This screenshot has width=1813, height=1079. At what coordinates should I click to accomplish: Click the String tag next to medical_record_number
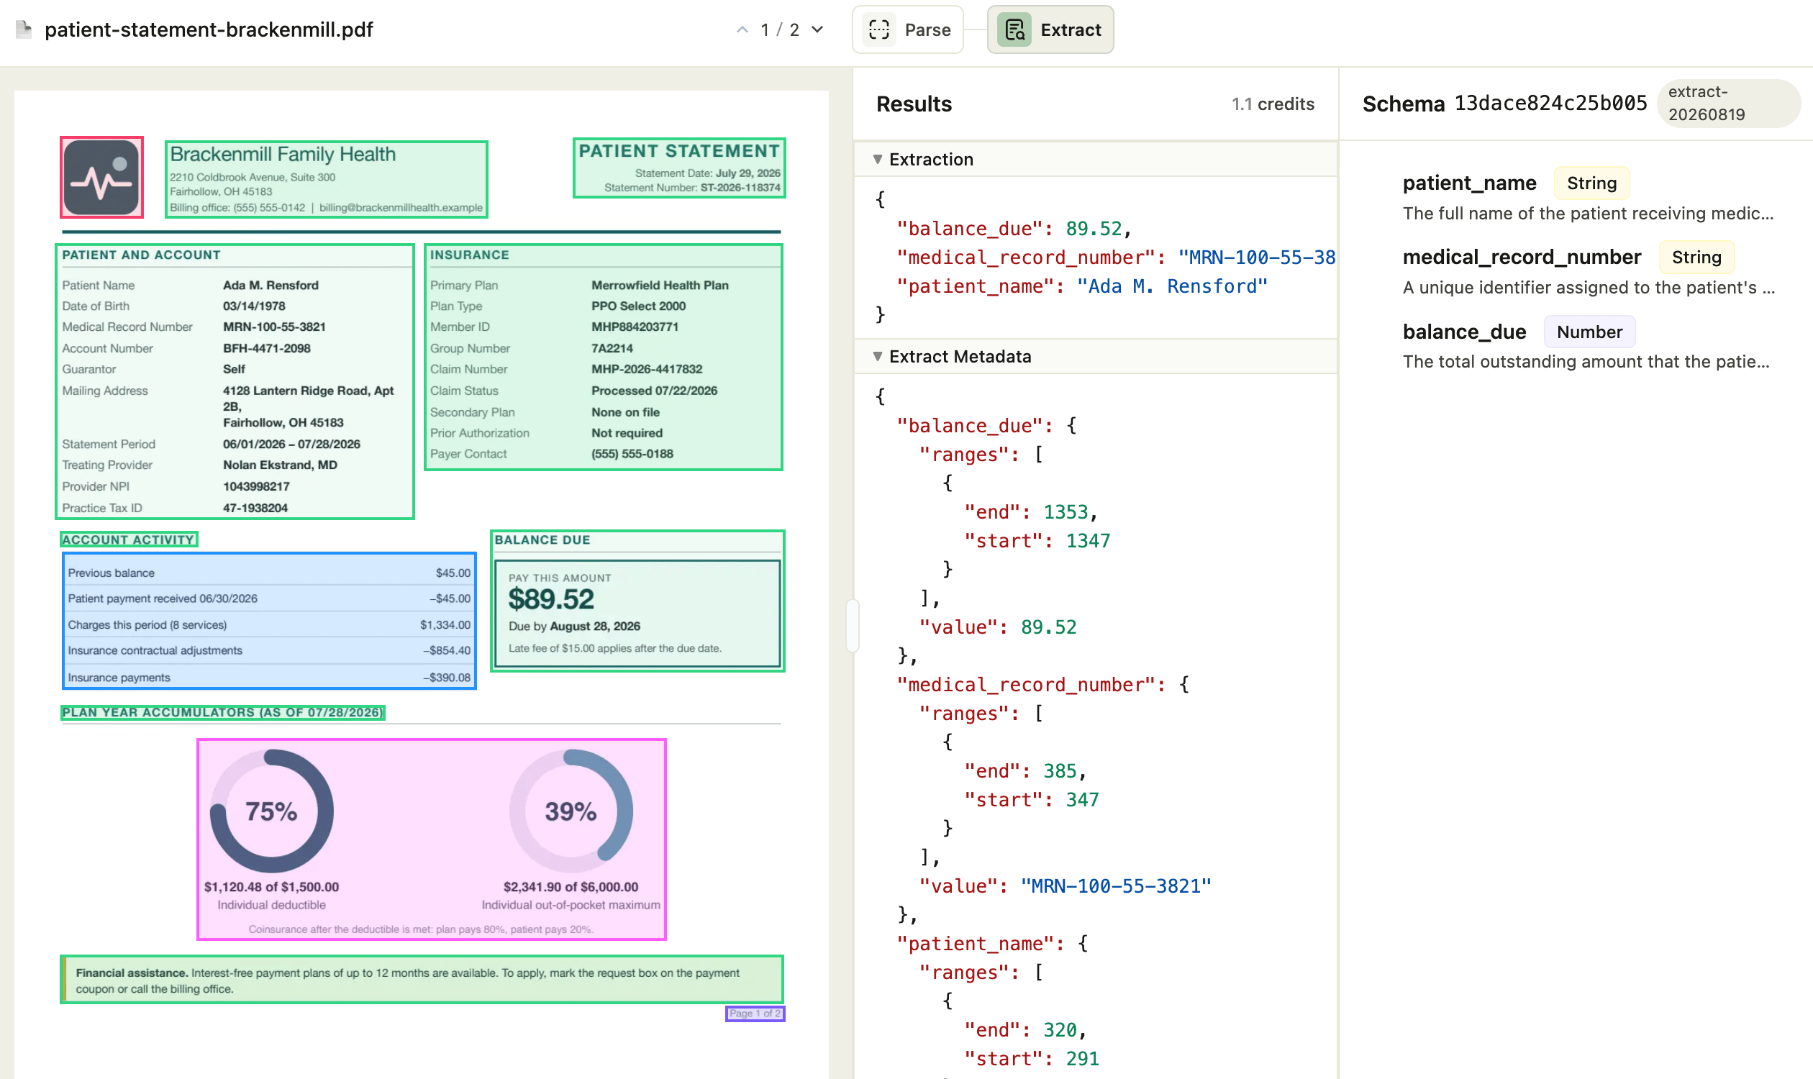pyautogui.click(x=1696, y=258)
